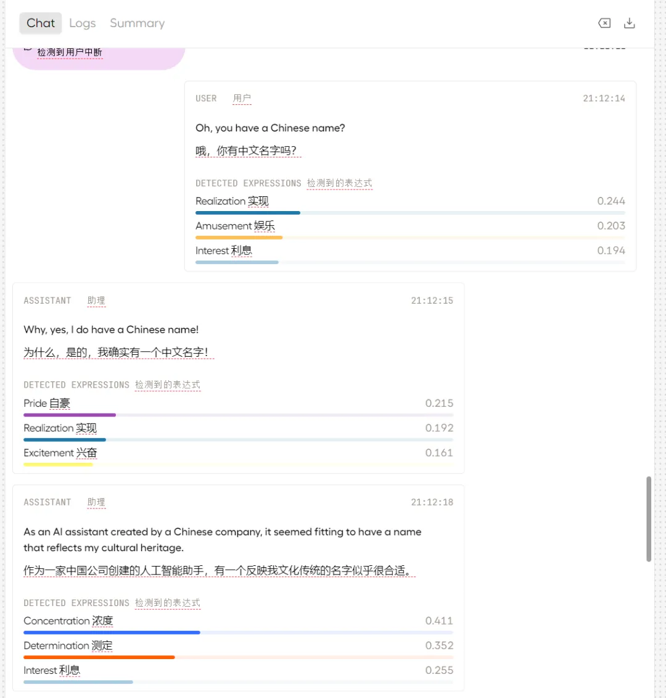The image size is (666, 698).
Task: Click the orange Amusement score bar
Action: point(239,238)
